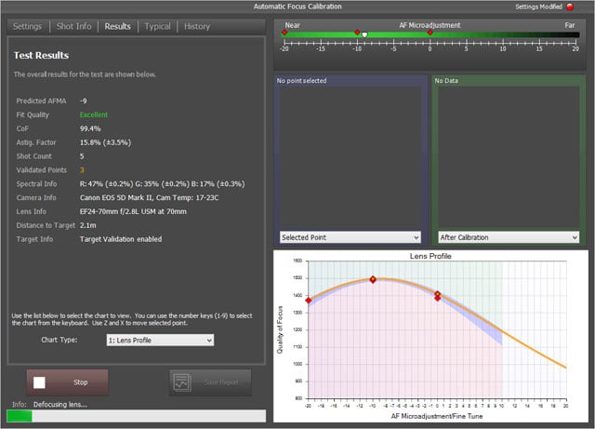Open the After Calibration dropdown
The width and height of the screenshot is (595, 429).
[x=509, y=237]
